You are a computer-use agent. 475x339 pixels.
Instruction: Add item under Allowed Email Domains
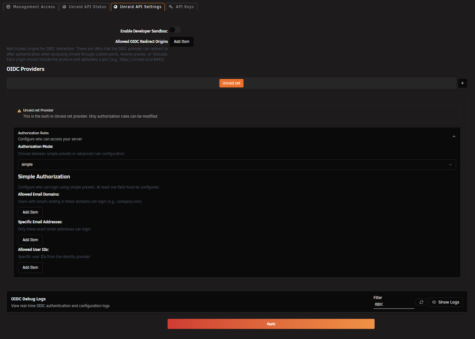[30, 212]
